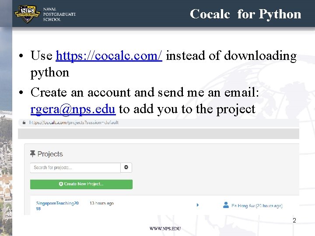The image size is (315, 236).
Task: Click the padlock icon in address bar
Action: click(24, 122)
